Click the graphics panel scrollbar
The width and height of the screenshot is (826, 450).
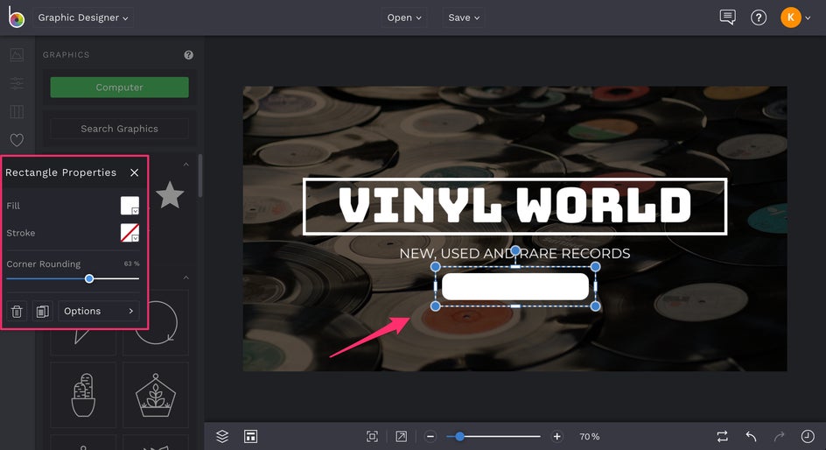pyautogui.click(x=200, y=175)
